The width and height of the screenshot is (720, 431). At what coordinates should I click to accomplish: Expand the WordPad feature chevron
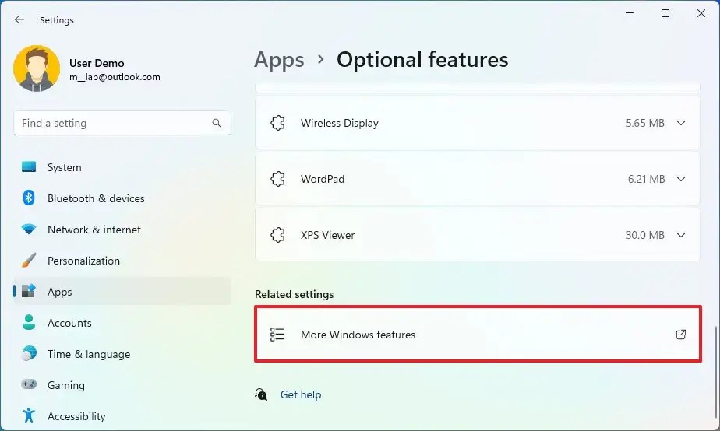[681, 179]
